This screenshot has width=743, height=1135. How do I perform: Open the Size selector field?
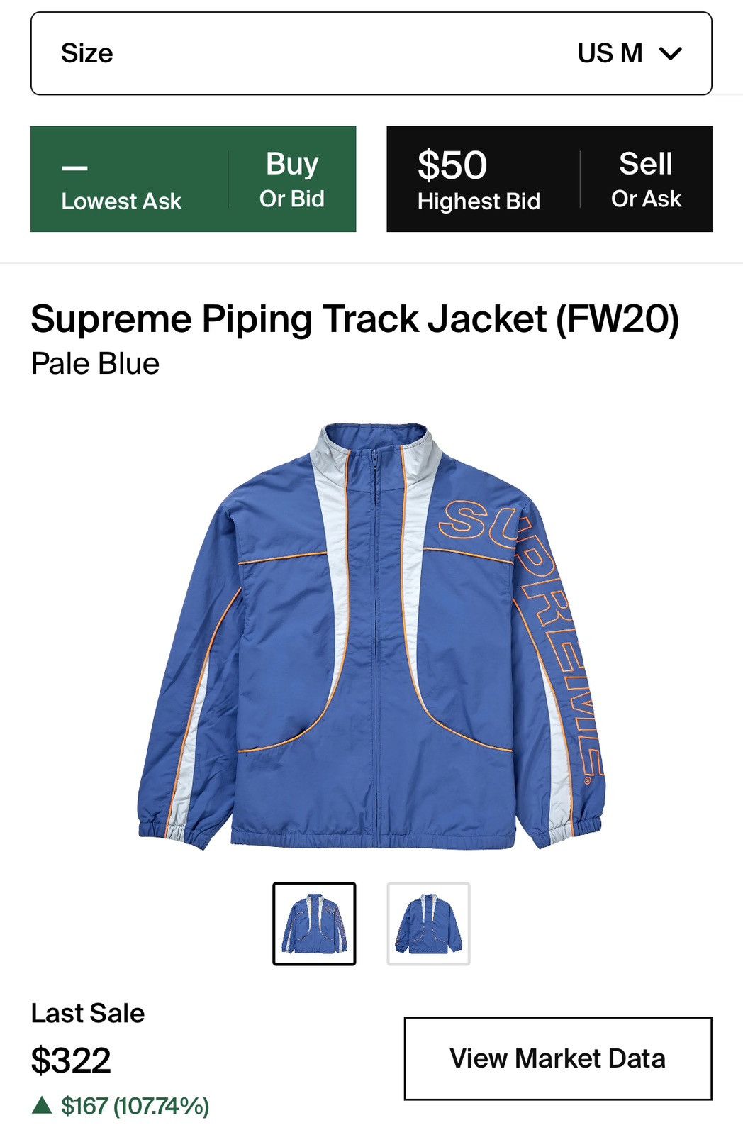[371, 53]
